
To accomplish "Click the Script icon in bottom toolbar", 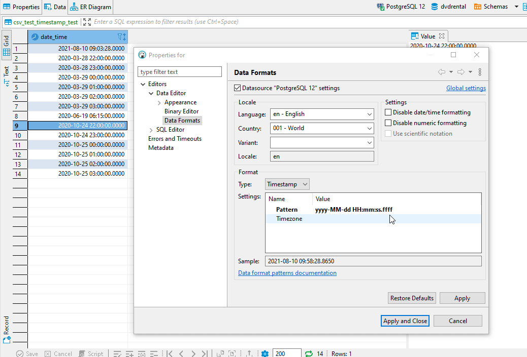I will (82, 353).
